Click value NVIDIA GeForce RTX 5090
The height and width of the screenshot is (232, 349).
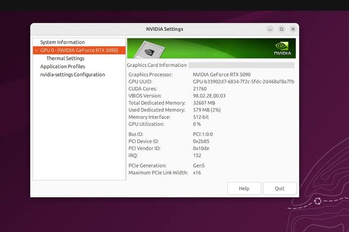pyautogui.click(x=222, y=75)
